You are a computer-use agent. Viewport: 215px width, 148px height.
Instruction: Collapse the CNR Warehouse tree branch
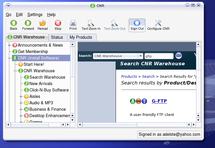pos(15,71)
